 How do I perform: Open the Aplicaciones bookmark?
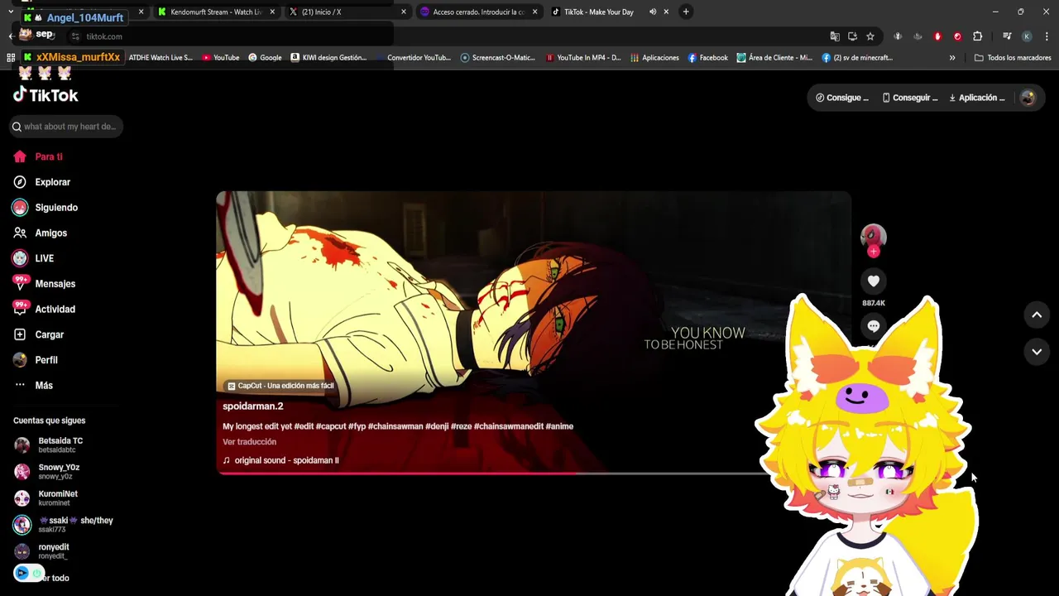[x=654, y=58]
